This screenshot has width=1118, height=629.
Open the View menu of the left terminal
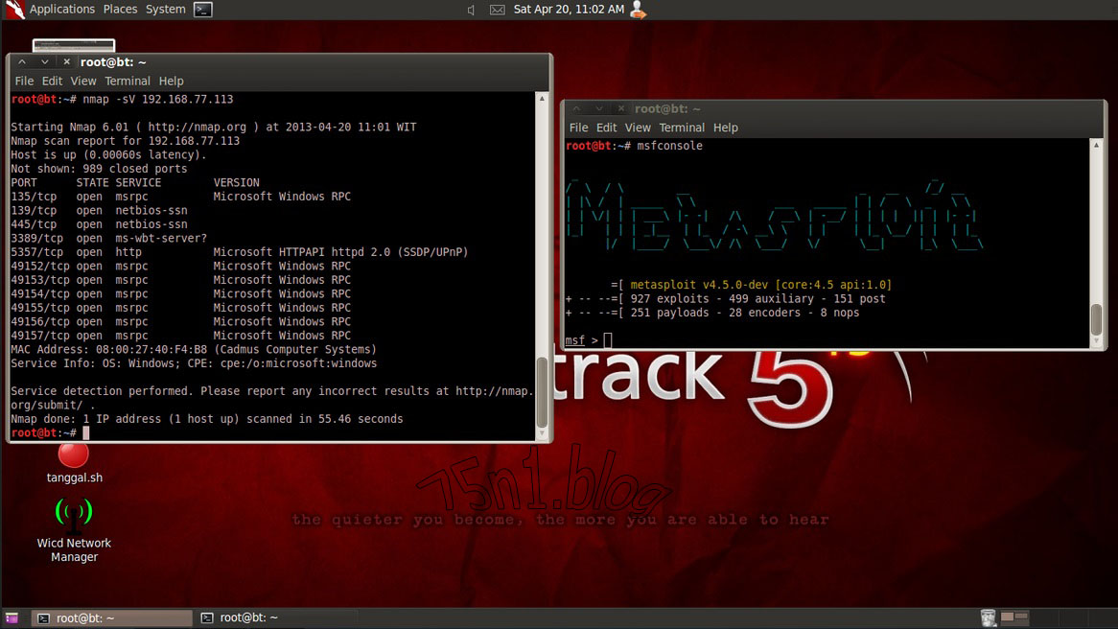point(82,81)
